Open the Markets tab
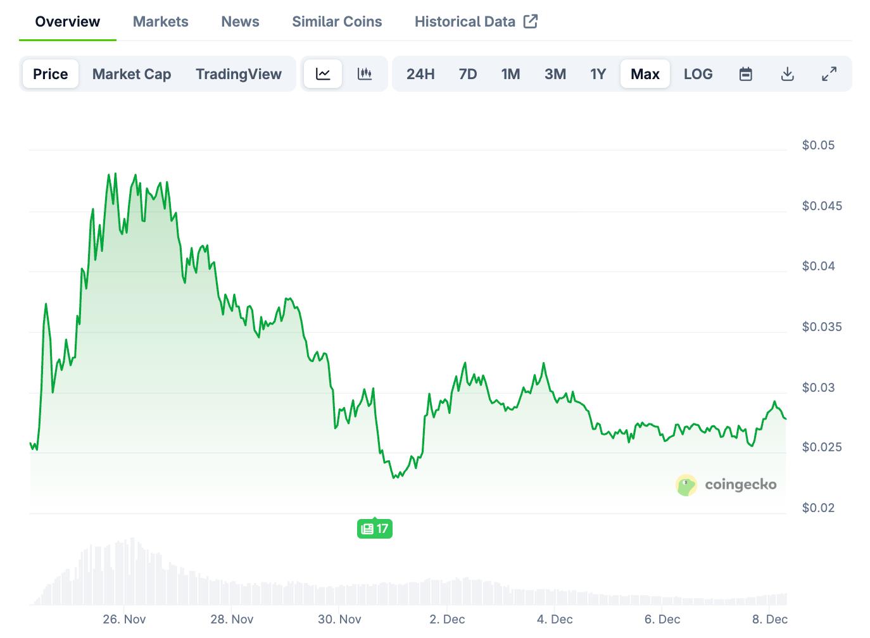Viewport: 870px width, 638px height. (x=161, y=22)
